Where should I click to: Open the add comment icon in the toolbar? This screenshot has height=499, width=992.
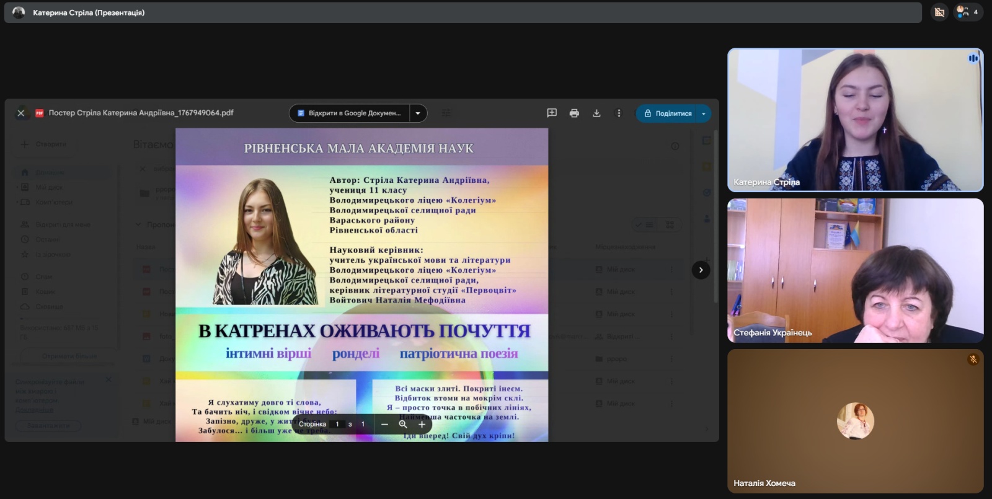(x=552, y=113)
